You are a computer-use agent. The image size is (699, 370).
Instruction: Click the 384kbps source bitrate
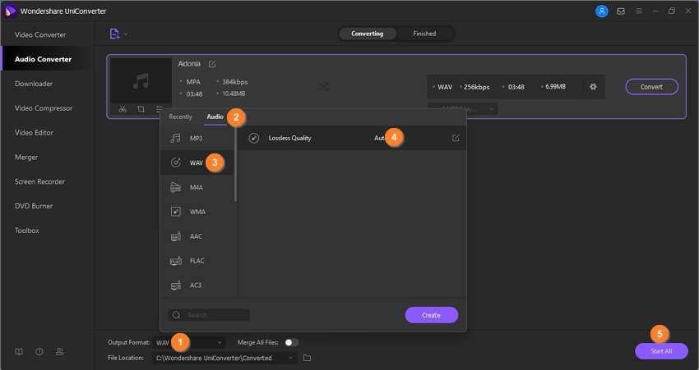coord(235,82)
